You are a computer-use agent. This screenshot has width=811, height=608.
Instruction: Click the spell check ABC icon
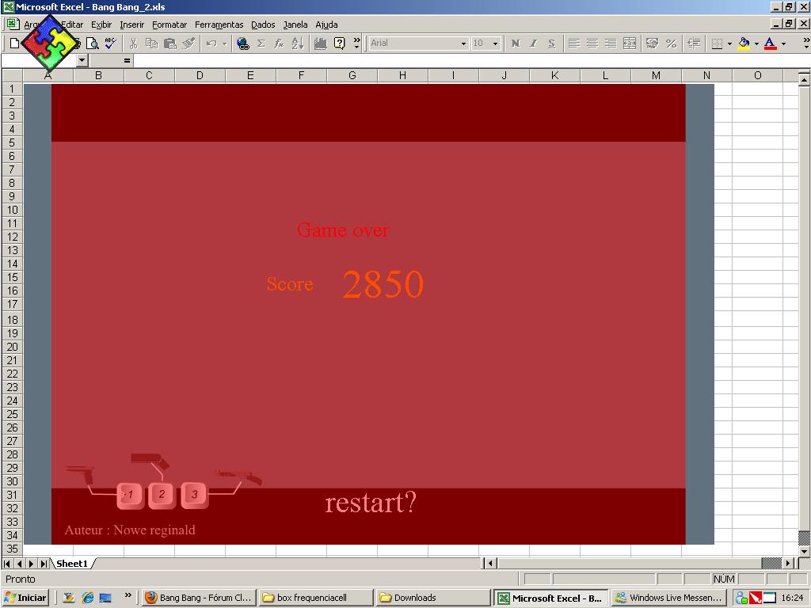(110, 44)
